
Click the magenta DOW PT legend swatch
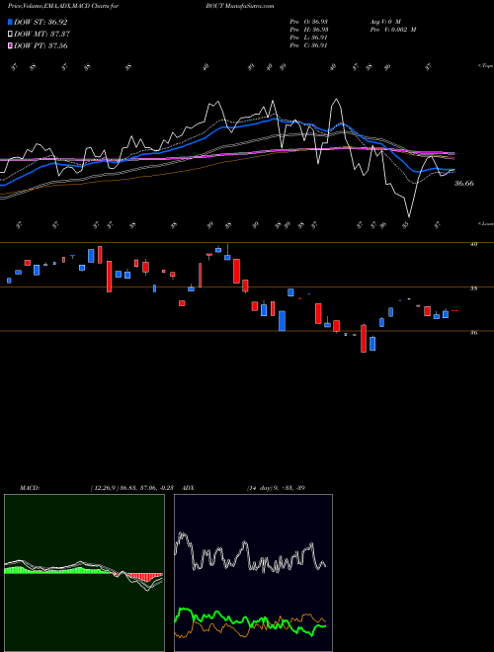click(10, 45)
